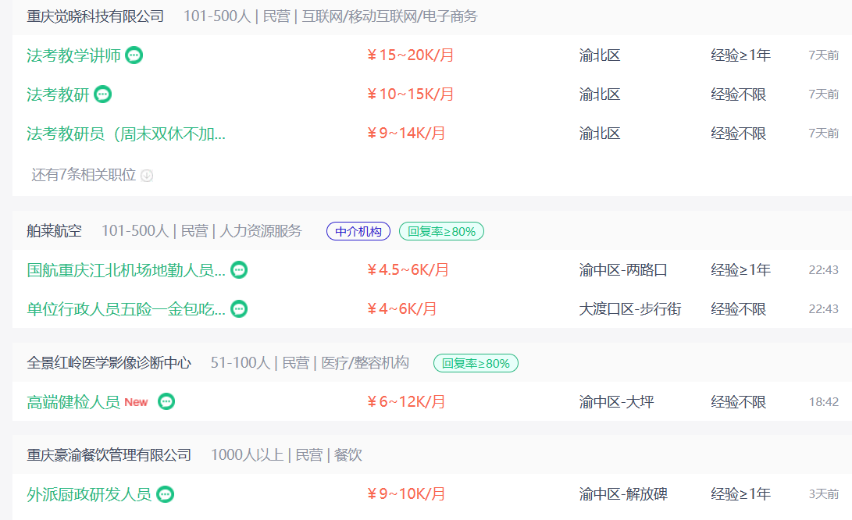
Task: Open company page 重庆觉晓科技有限公司
Action: 95,16
